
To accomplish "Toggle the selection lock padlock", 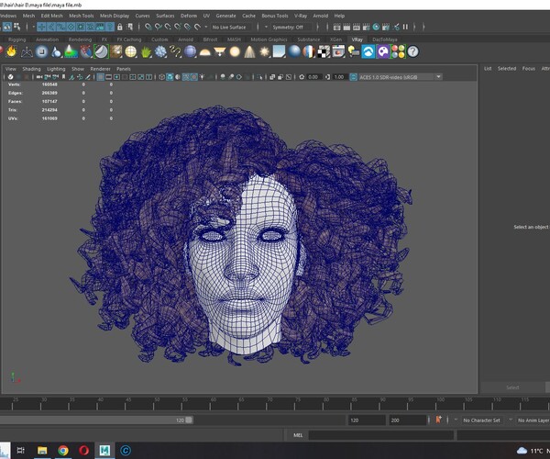I will point(120,27).
